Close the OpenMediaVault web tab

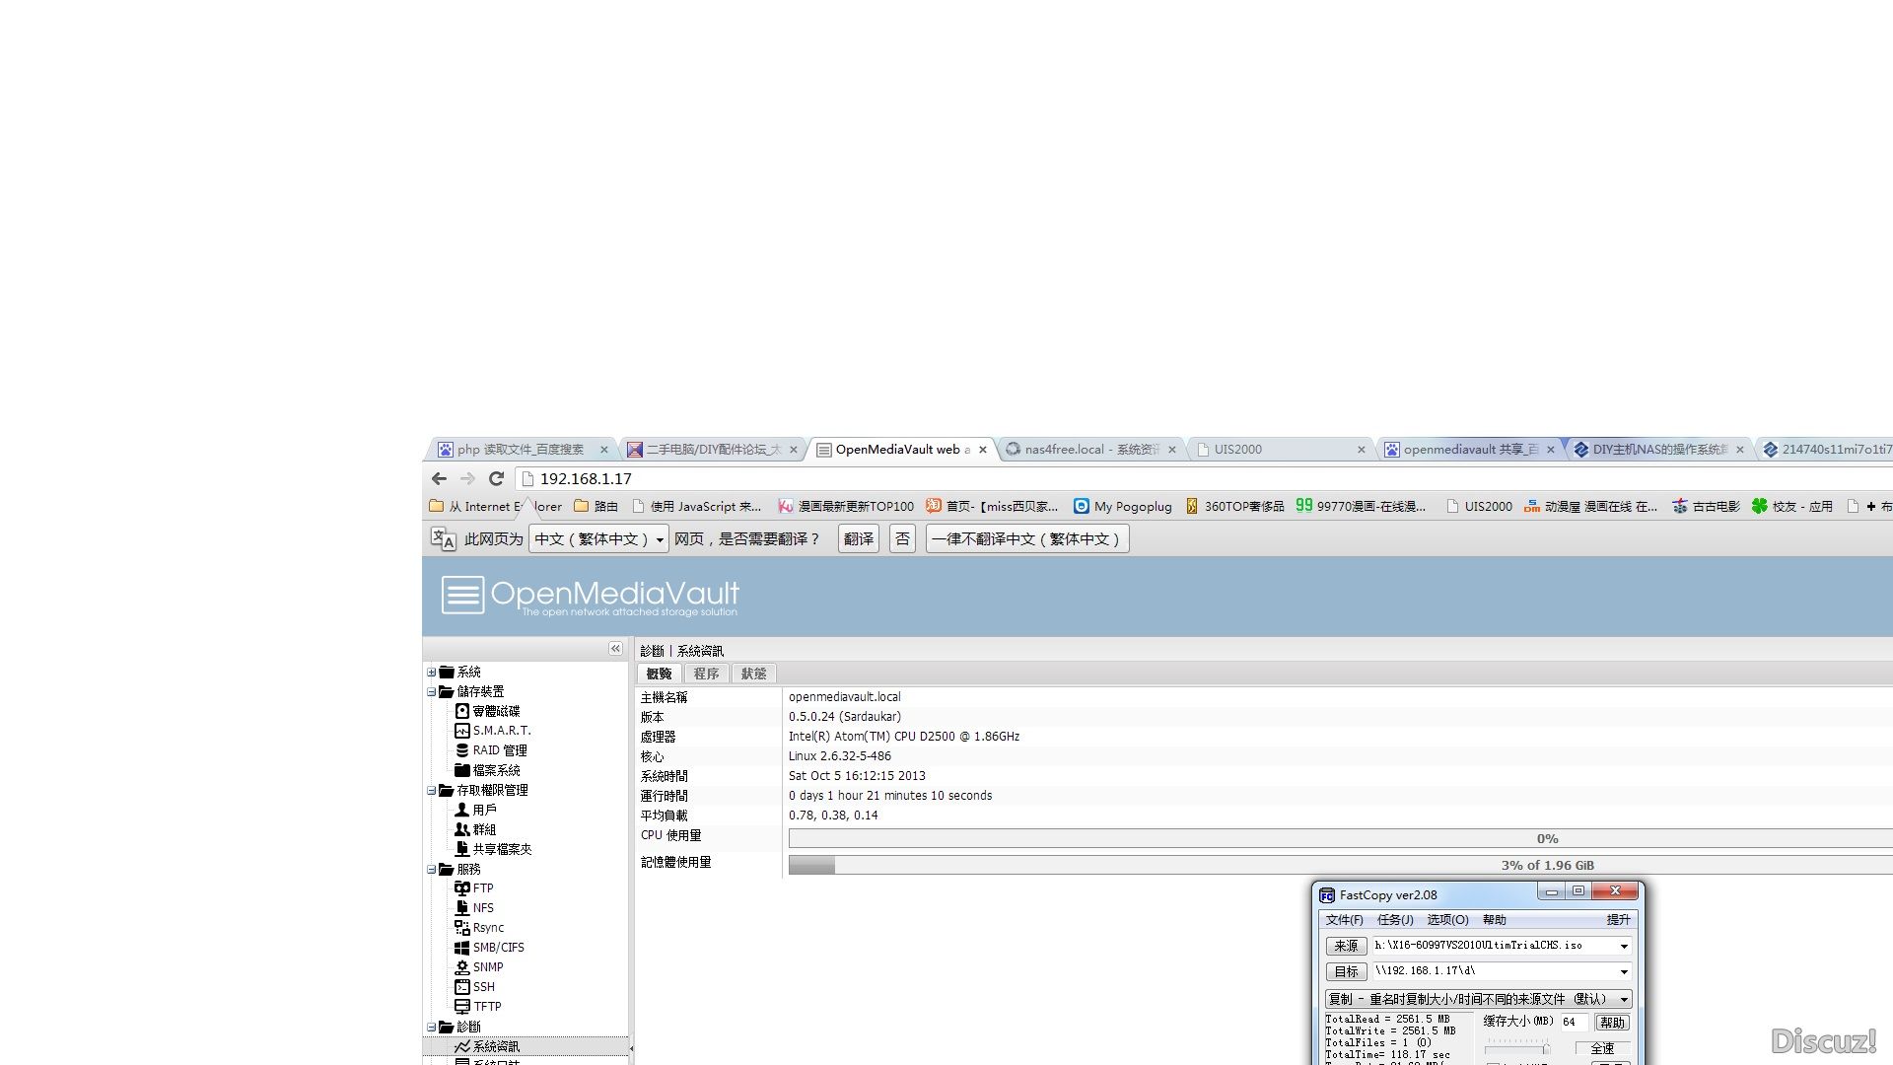[x=983, y=450]
